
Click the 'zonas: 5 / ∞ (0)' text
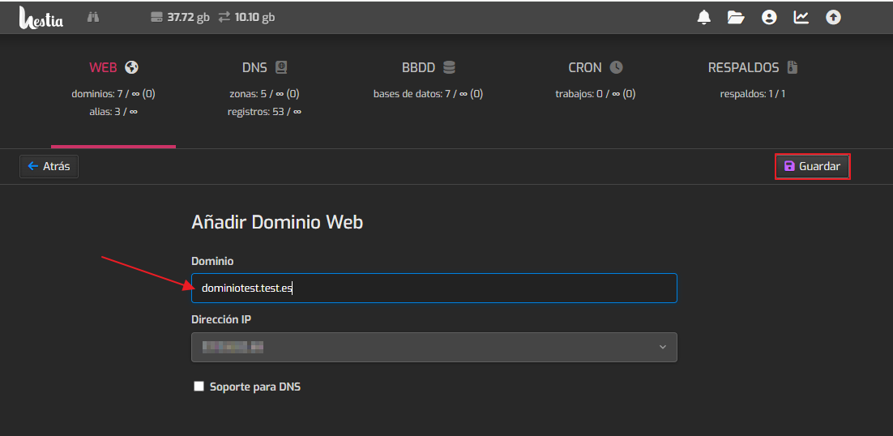[x=264, y=94]
